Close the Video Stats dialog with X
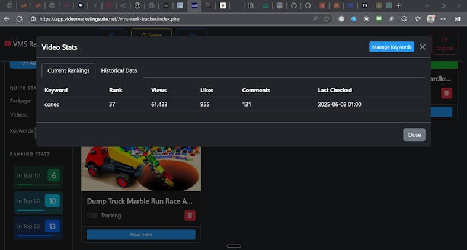The height and width of the screenshot is (250, 467). [423, 47]
